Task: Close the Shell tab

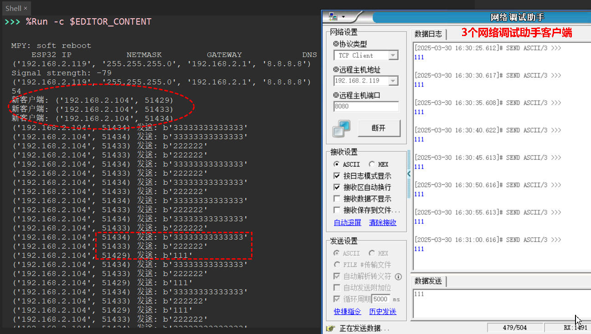Action: tap(26, 8)
